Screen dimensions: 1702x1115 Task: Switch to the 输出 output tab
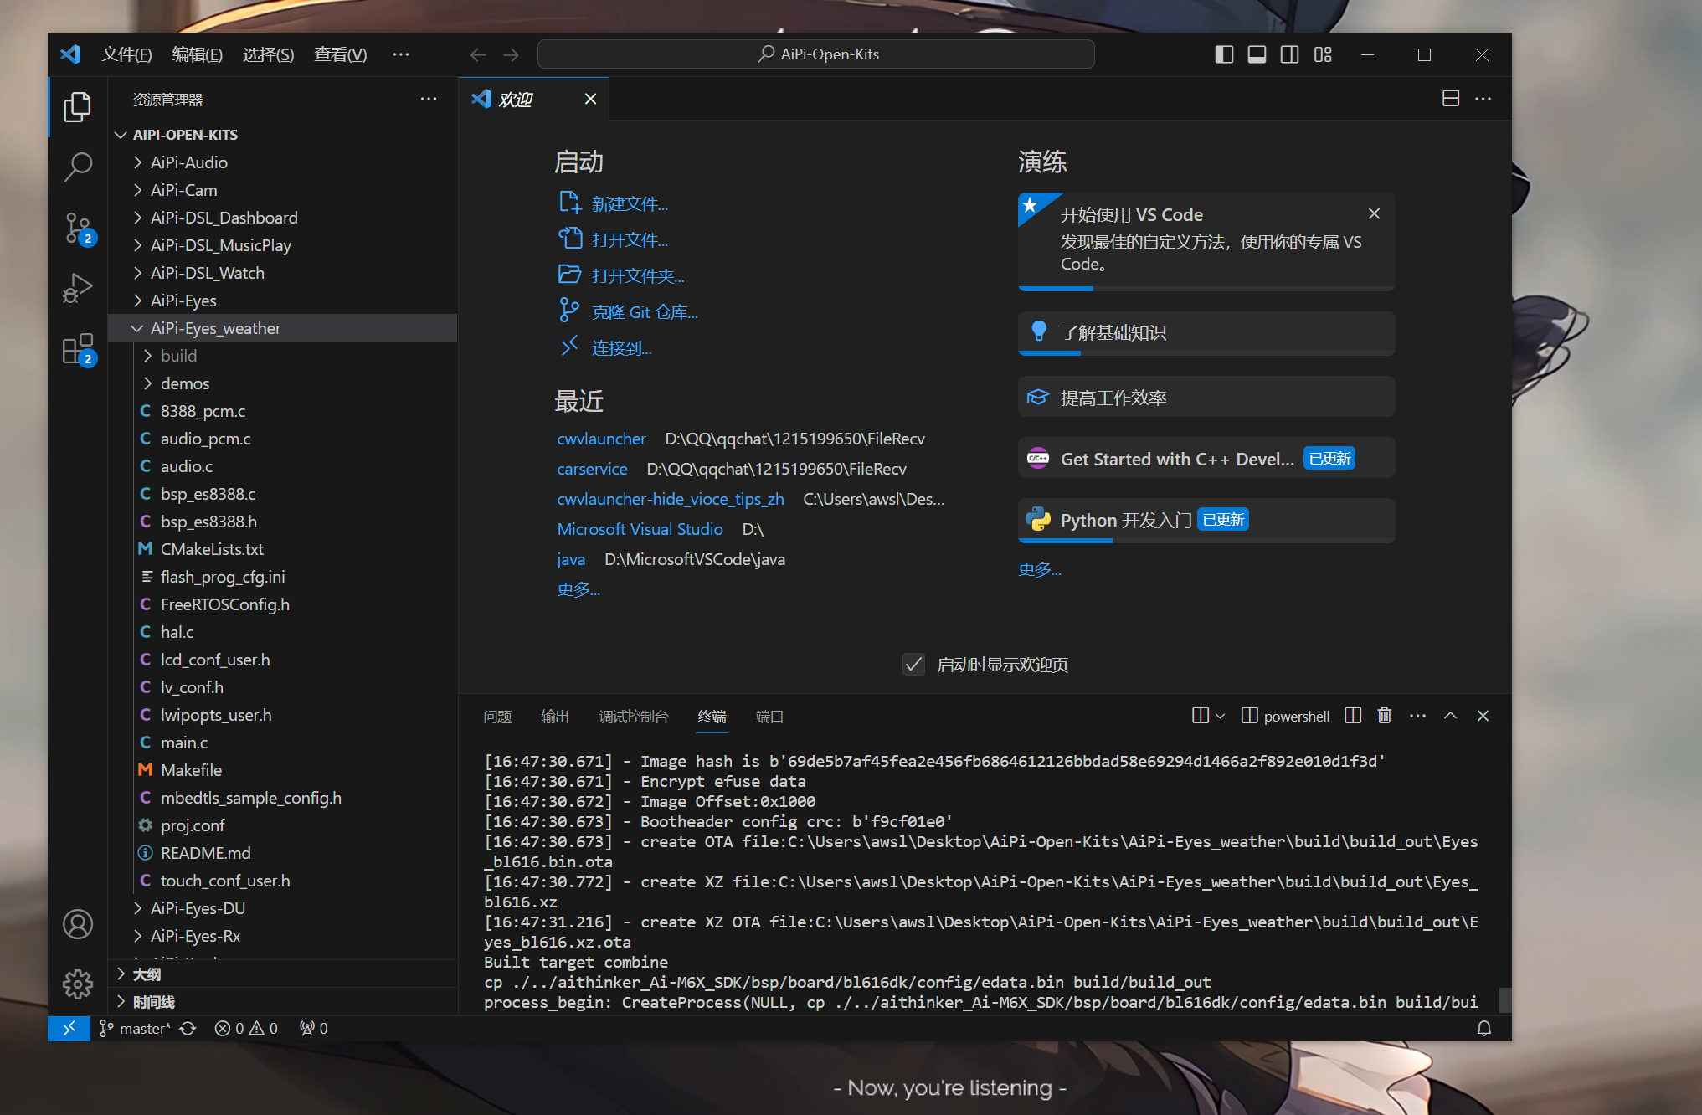coord(555,717)
